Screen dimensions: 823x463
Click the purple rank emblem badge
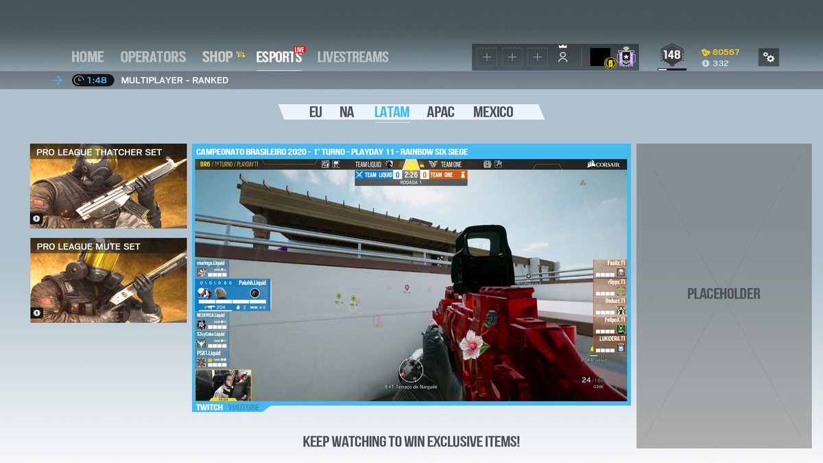tap(627, 57)
